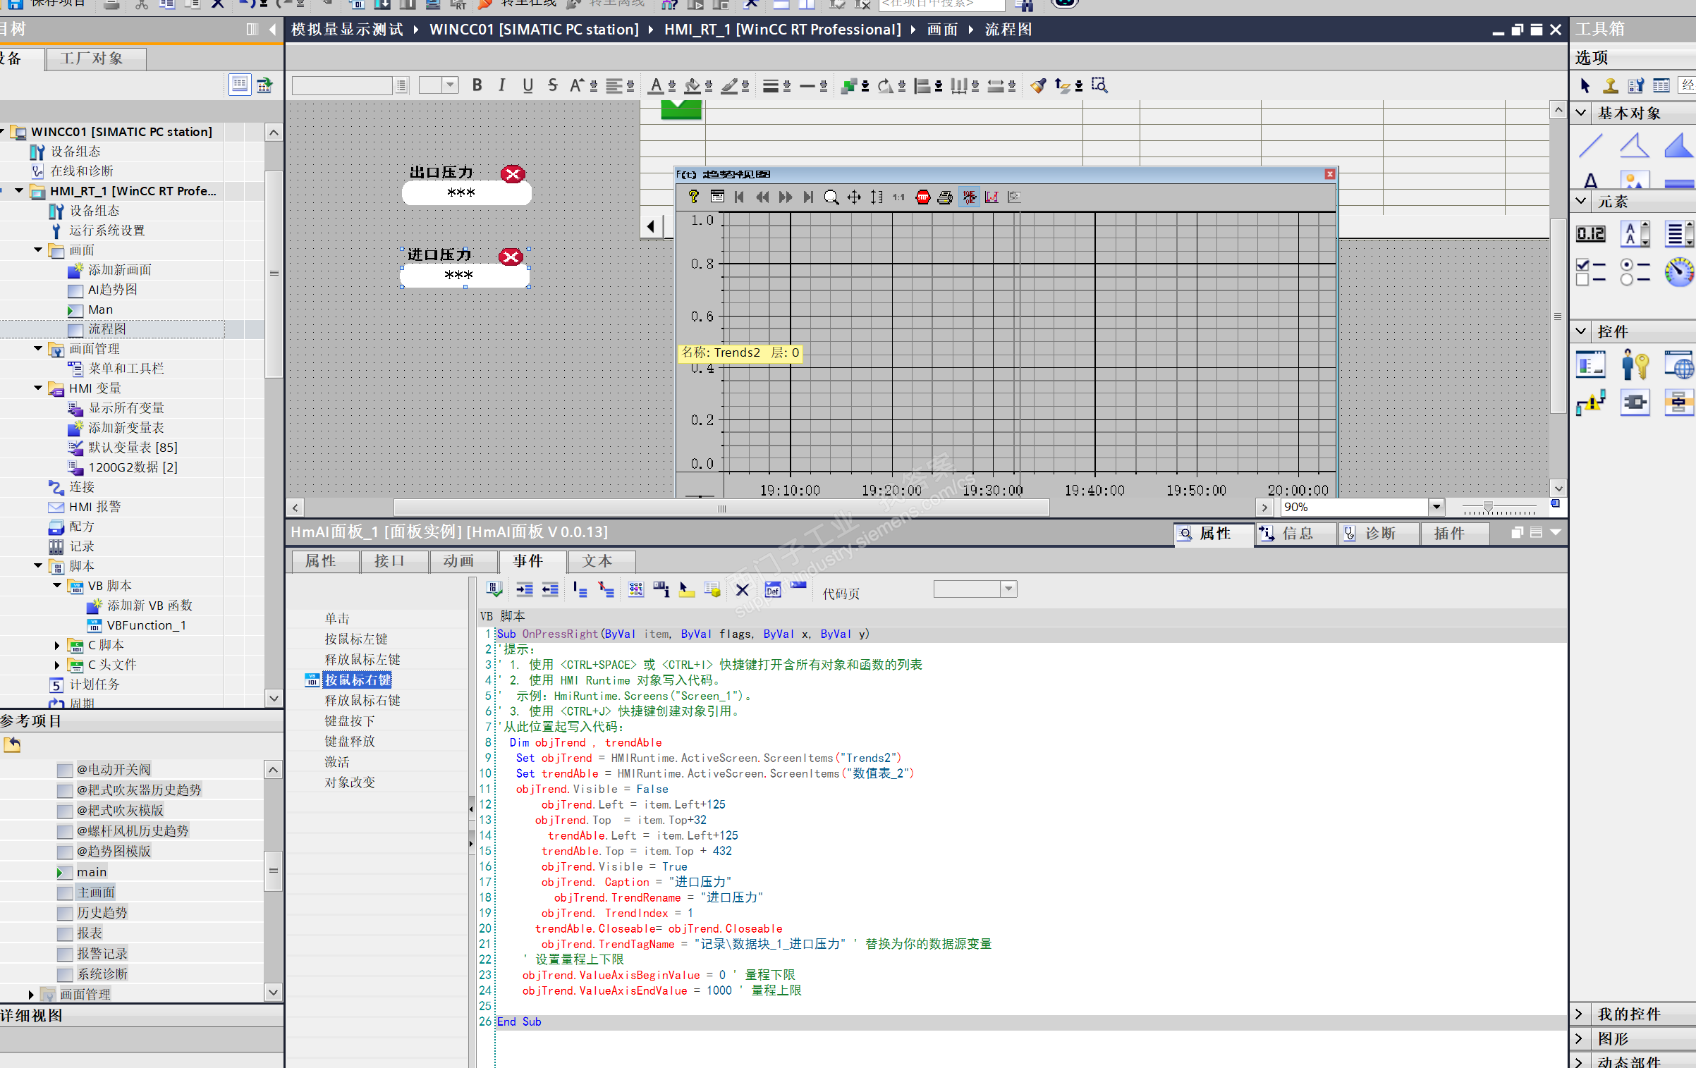Select the gauge element in toolbox
This screenshot has width=1696, height=1068.
click(1678, 271)
